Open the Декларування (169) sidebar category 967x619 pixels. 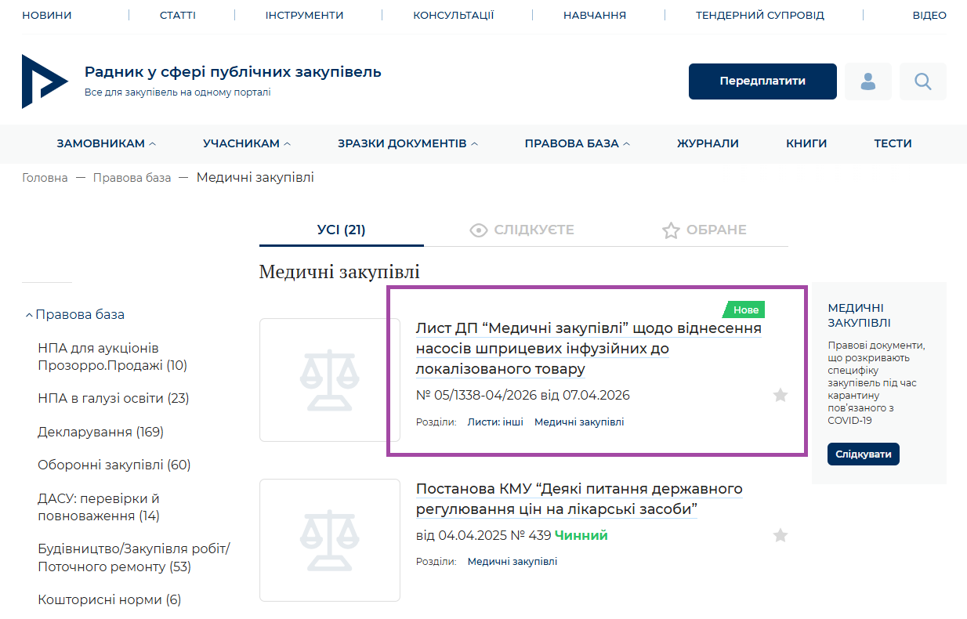point(100,432)
